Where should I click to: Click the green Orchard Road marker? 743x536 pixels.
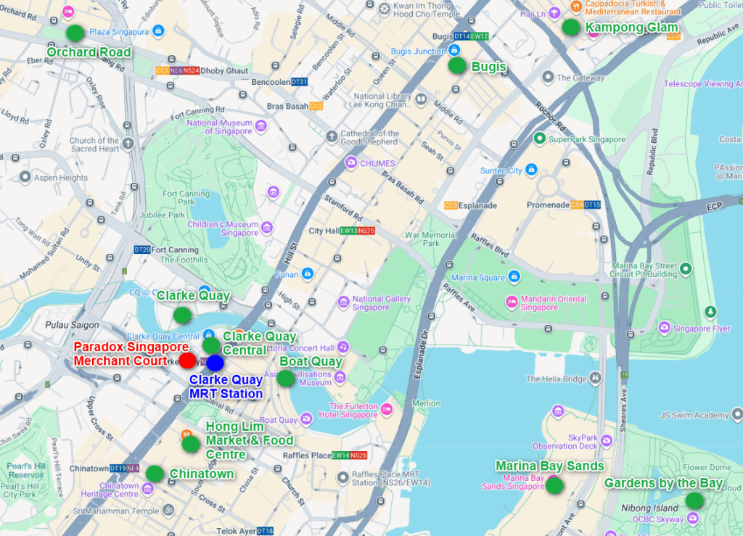point(75,33)
